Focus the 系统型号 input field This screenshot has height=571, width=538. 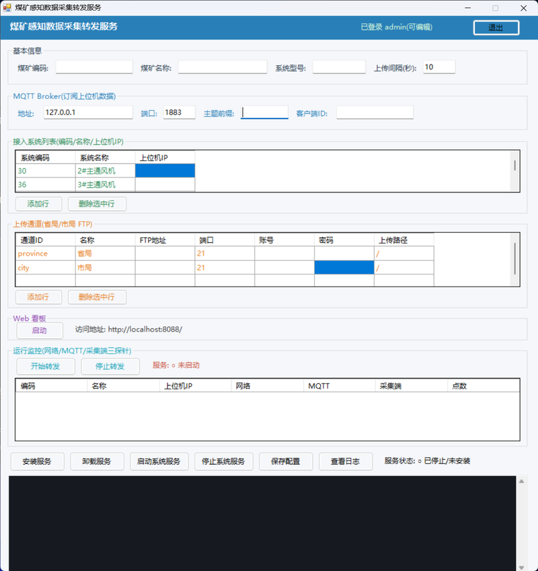pyautogui.click(x=339, y=67)
